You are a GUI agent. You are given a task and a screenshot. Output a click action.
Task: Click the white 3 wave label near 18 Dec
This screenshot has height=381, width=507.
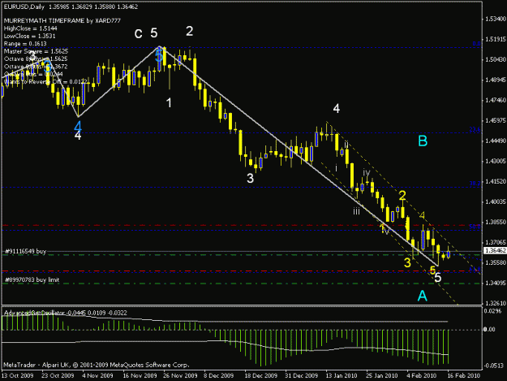tap(251, 179)
